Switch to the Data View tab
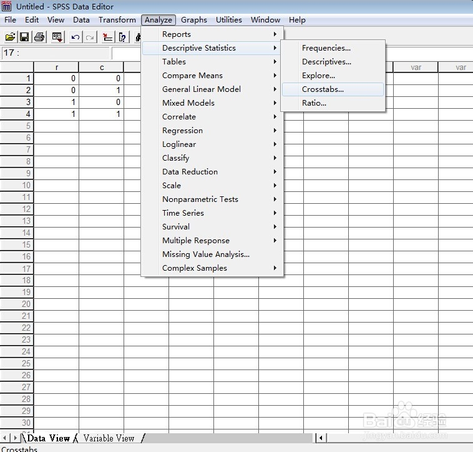473x452 pixels. (48, 438)
